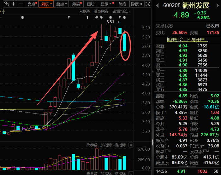Close the volume indicator panel
The width and height of the screenshot is (221, 175).
tap(131, 145)
